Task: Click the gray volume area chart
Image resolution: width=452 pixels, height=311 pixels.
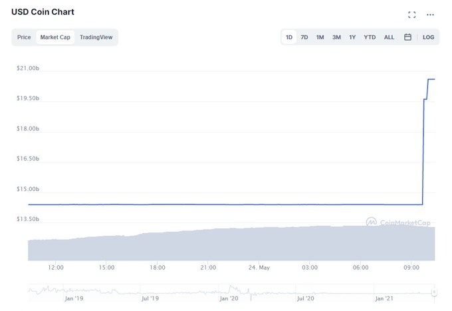Action: pyautogui.click(x=231, y=244)
